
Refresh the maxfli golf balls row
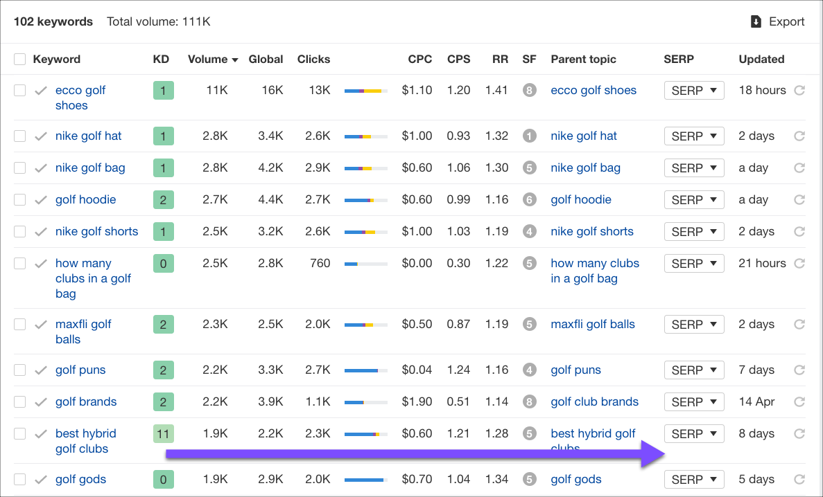(x=799, y=324)
